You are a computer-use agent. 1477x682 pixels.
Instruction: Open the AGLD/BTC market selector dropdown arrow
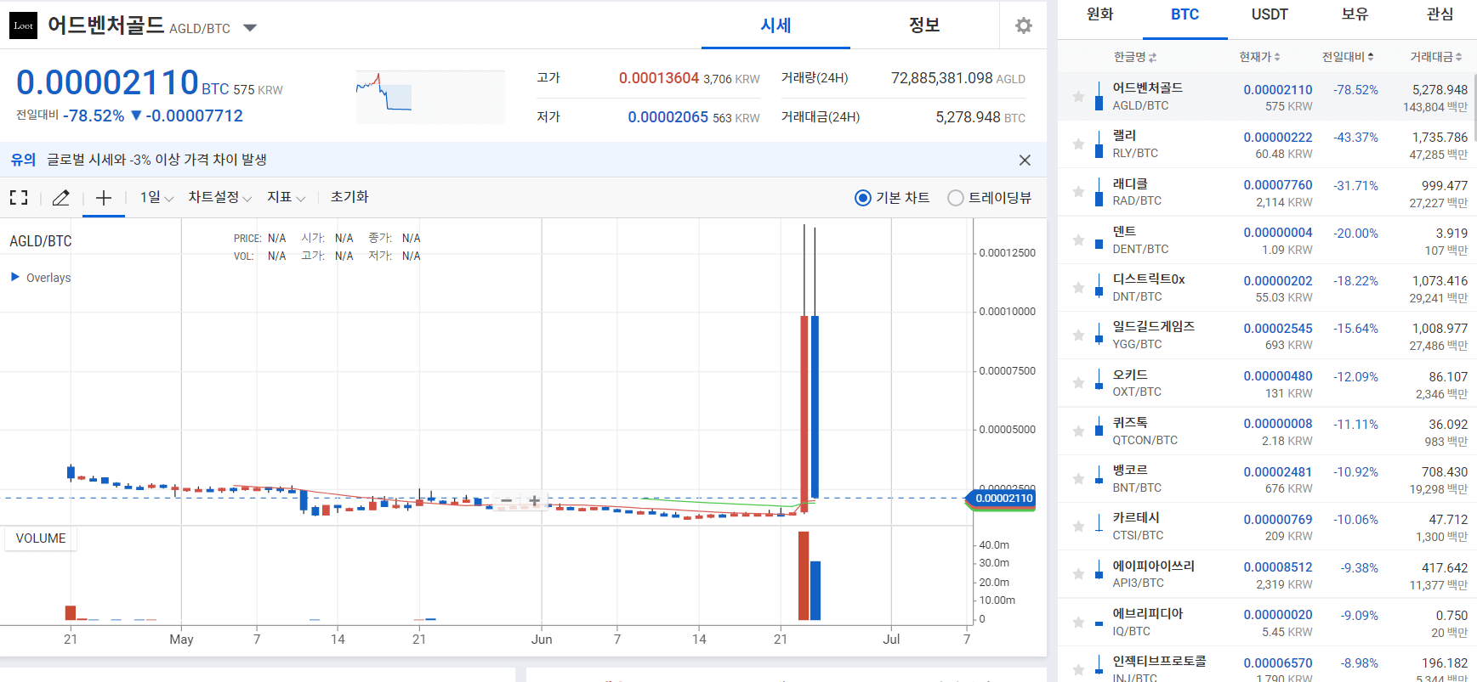coord(250,28)
